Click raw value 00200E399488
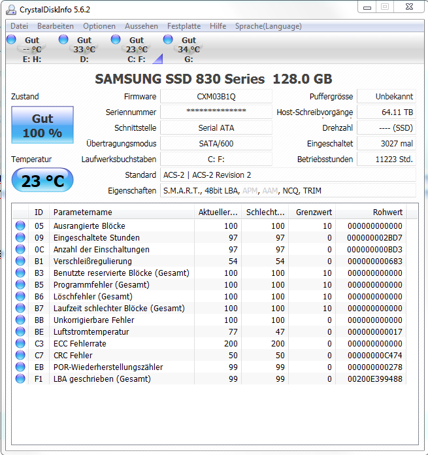This screenshot has width=428, height=455. coord(374,379)
